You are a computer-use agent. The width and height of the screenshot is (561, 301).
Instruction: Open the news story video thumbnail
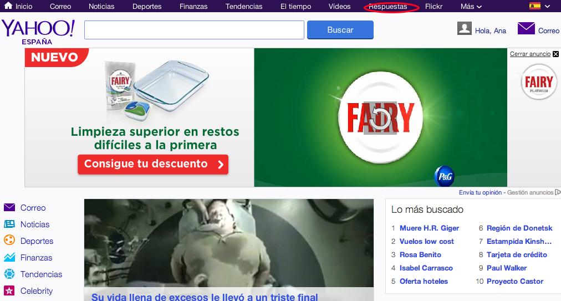[229, 244]
